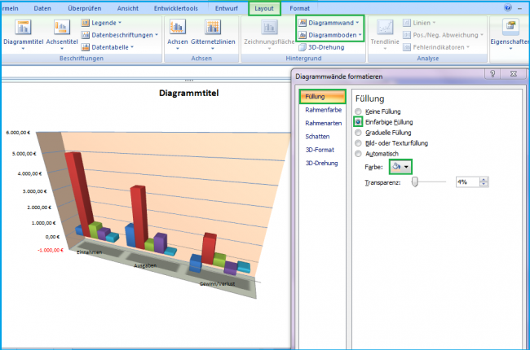
Task: Click the Diagrammwand icon
Action: [303, 23]
